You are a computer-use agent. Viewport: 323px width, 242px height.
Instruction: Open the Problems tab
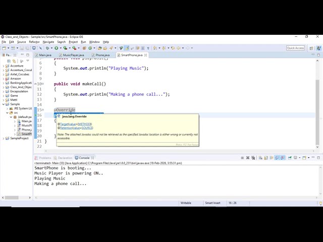click(x=43, y=158)
